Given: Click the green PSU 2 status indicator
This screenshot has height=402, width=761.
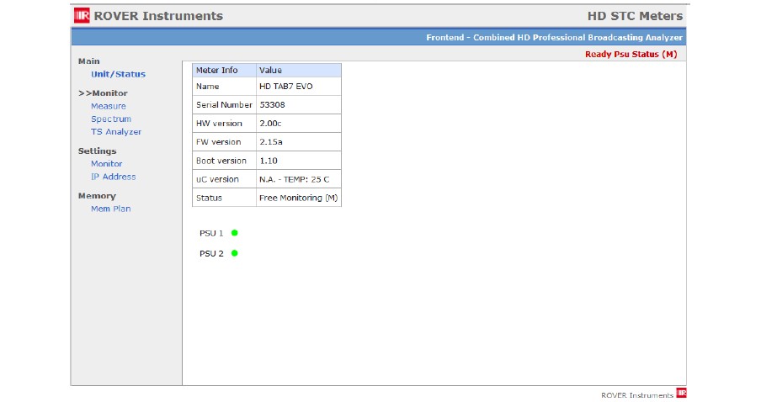Looking at the screenshot, I should pyautogui.click(x=234, y=253).
